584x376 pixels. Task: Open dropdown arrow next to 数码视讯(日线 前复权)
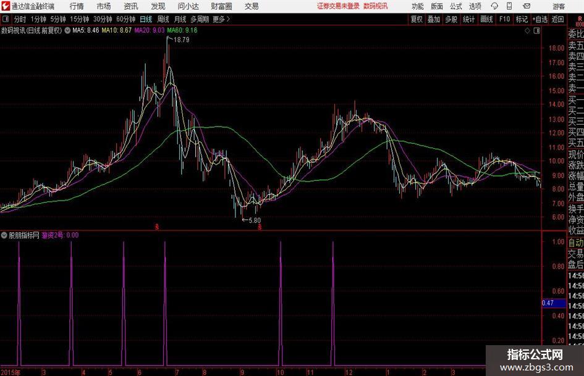tap(67, 30)
